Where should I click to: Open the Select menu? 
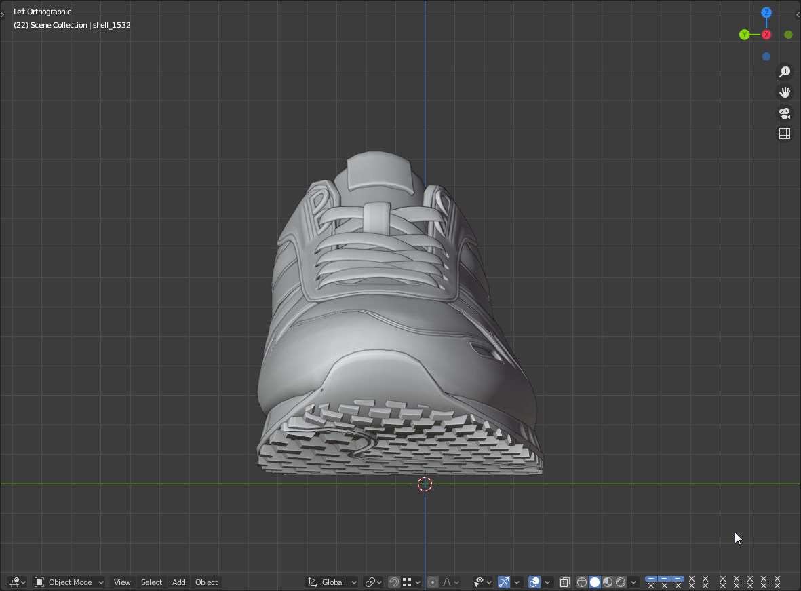point(151,582)
